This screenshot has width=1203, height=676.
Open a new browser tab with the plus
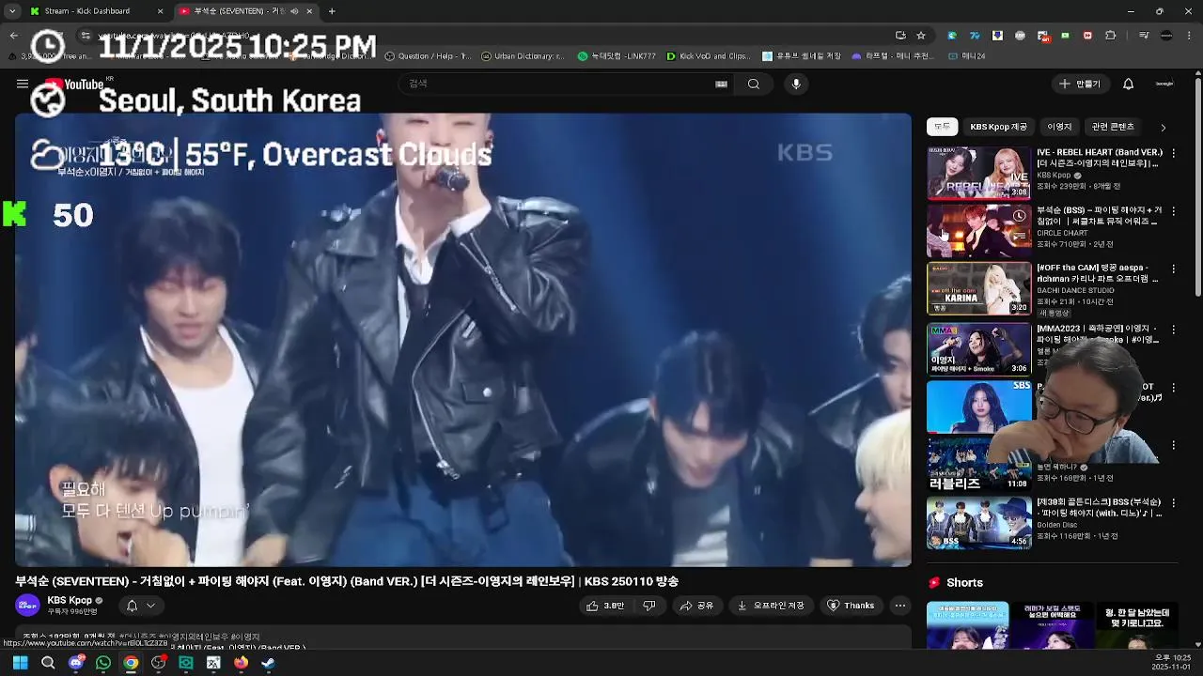tap(332, 11)
